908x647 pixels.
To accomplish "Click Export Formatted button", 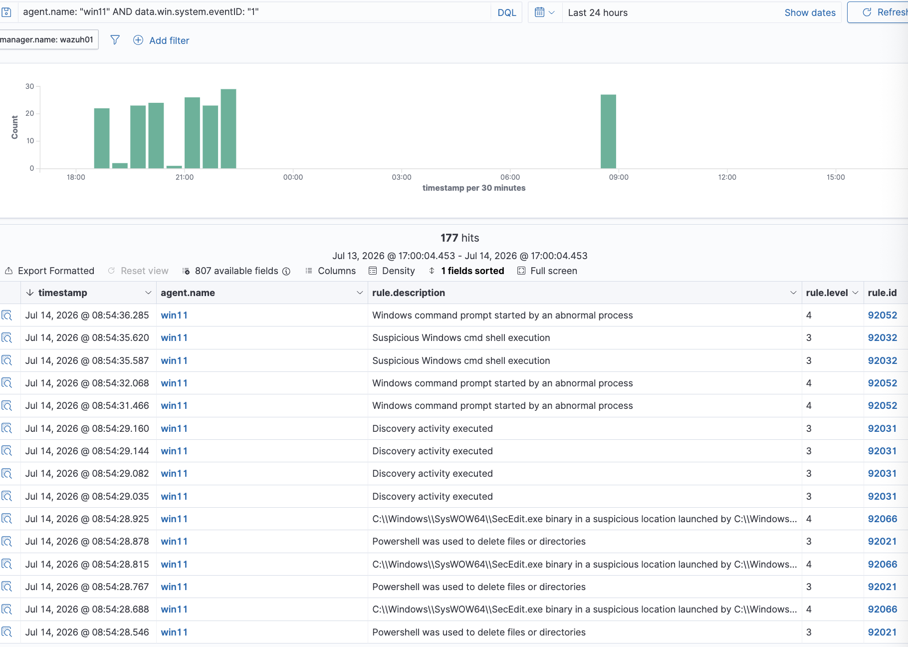I will coord(49,271).
